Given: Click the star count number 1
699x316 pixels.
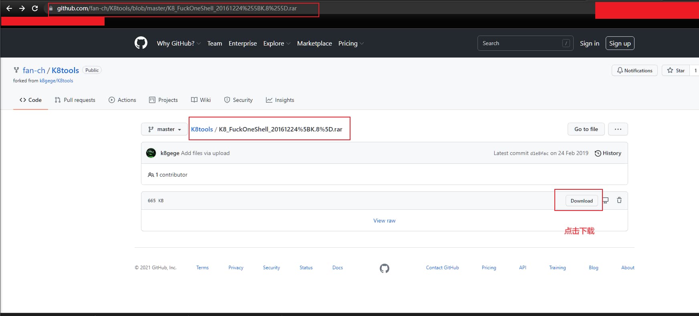Looking at the screenshot, I should tap(695, 70).
